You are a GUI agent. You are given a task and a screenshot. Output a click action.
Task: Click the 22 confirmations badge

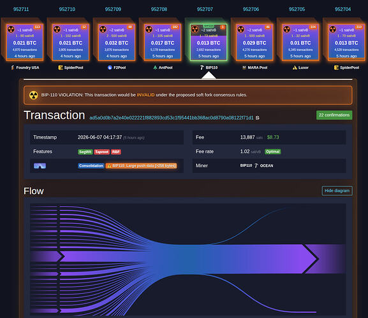pyautogui.click(x=334, y=115)
